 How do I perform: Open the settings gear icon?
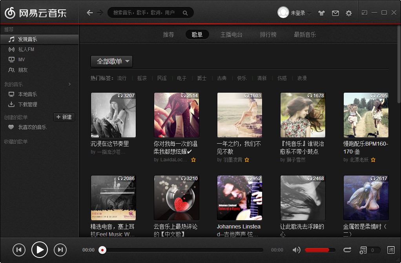[x=348, y=13]
